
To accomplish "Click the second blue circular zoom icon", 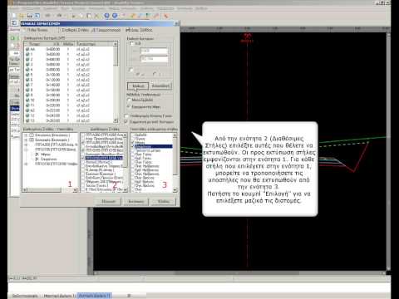I will point(115,16).
